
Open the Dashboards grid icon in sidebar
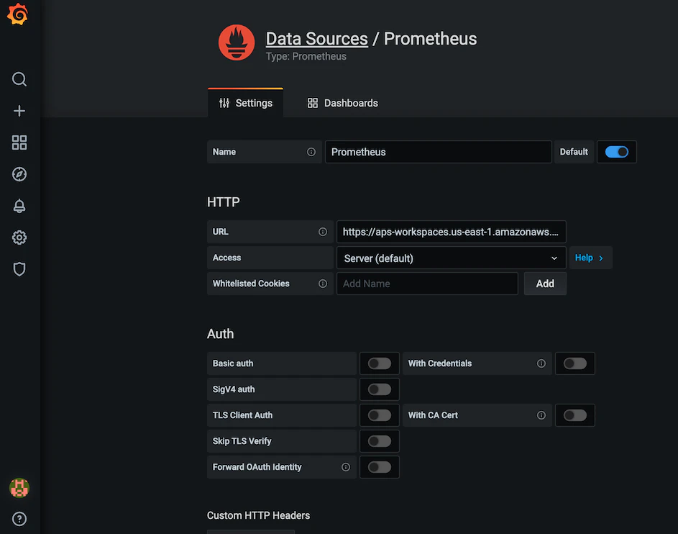tap(19, 142)
